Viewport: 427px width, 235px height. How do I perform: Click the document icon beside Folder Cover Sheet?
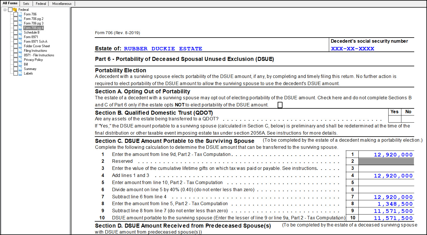coord(20,46)
